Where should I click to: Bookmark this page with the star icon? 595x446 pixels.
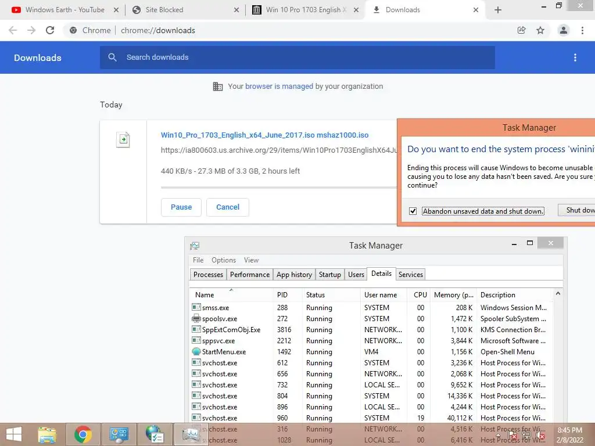540,30
